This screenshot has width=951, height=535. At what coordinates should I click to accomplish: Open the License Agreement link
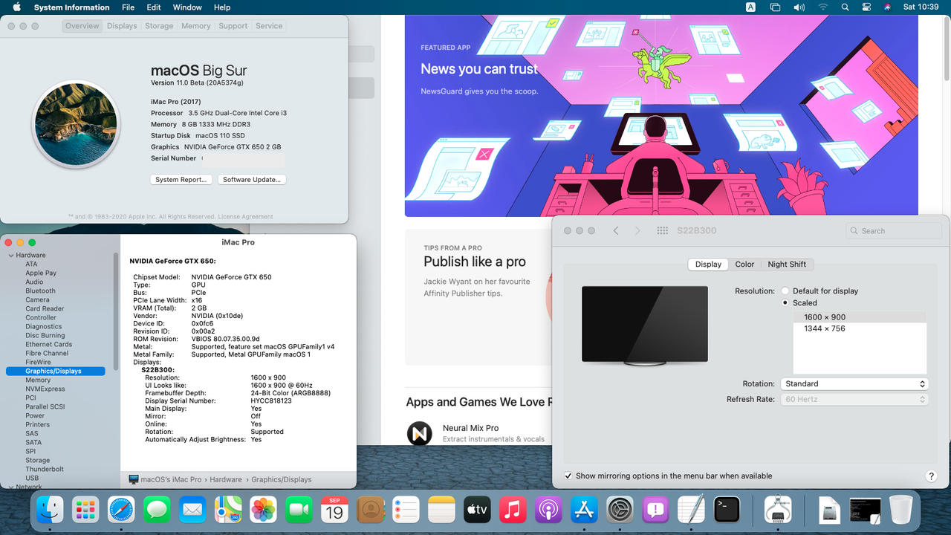247,217
